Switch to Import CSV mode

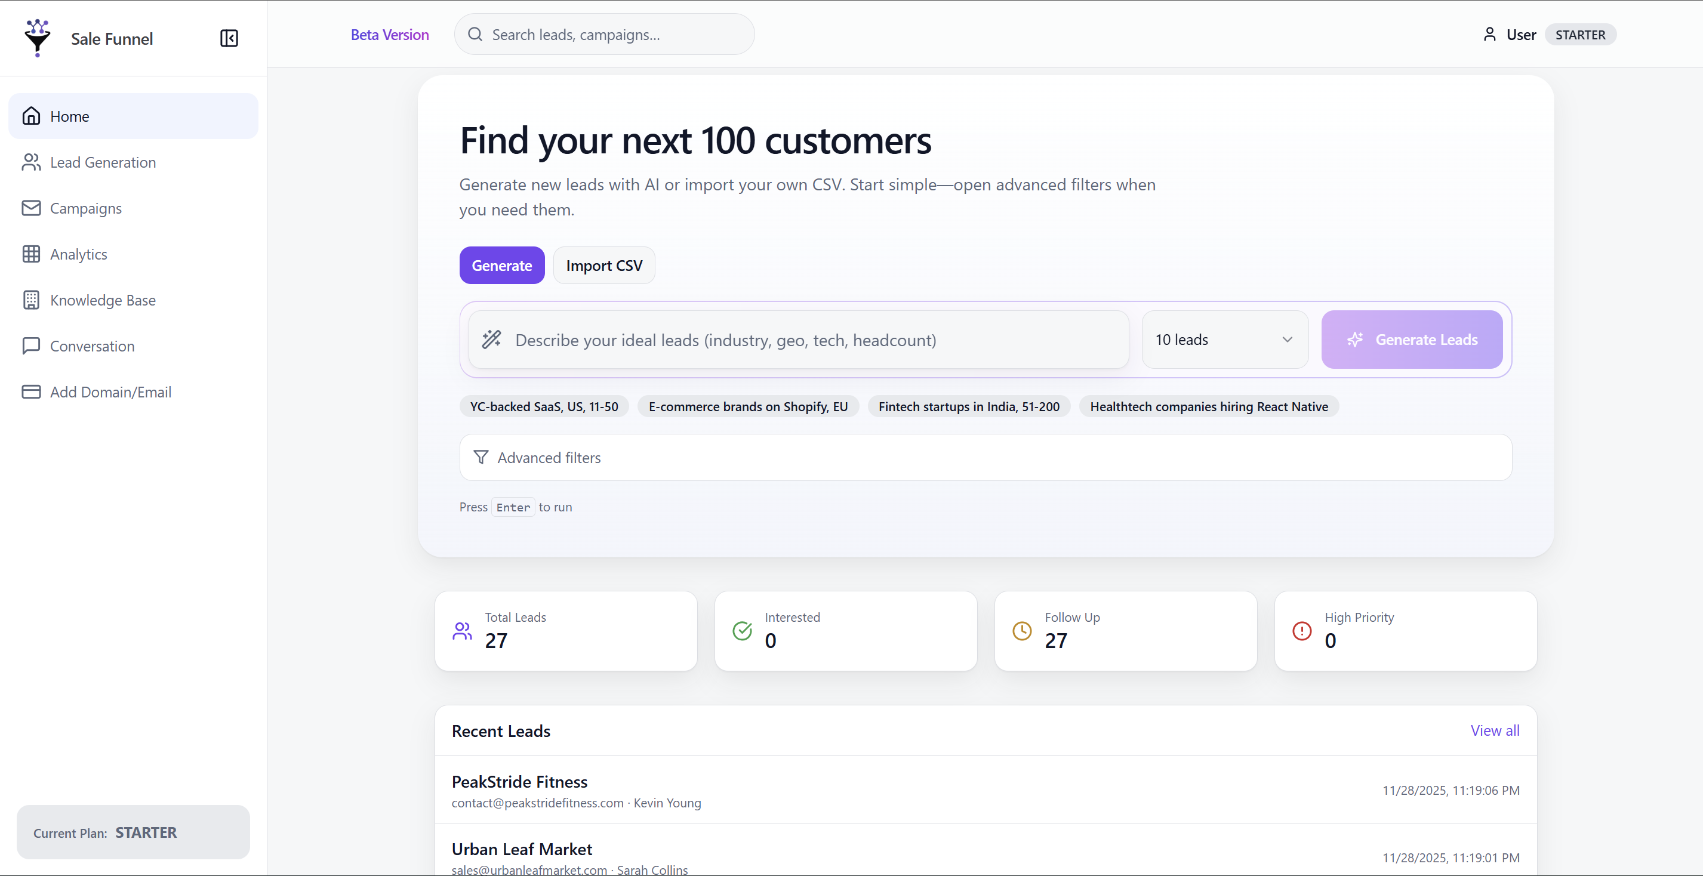(603, 266)
